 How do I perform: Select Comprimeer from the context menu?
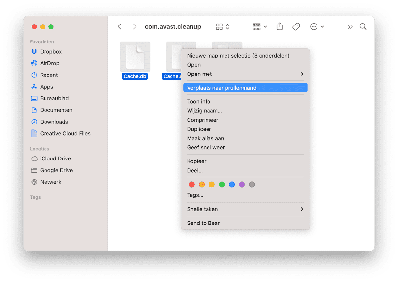203,120
